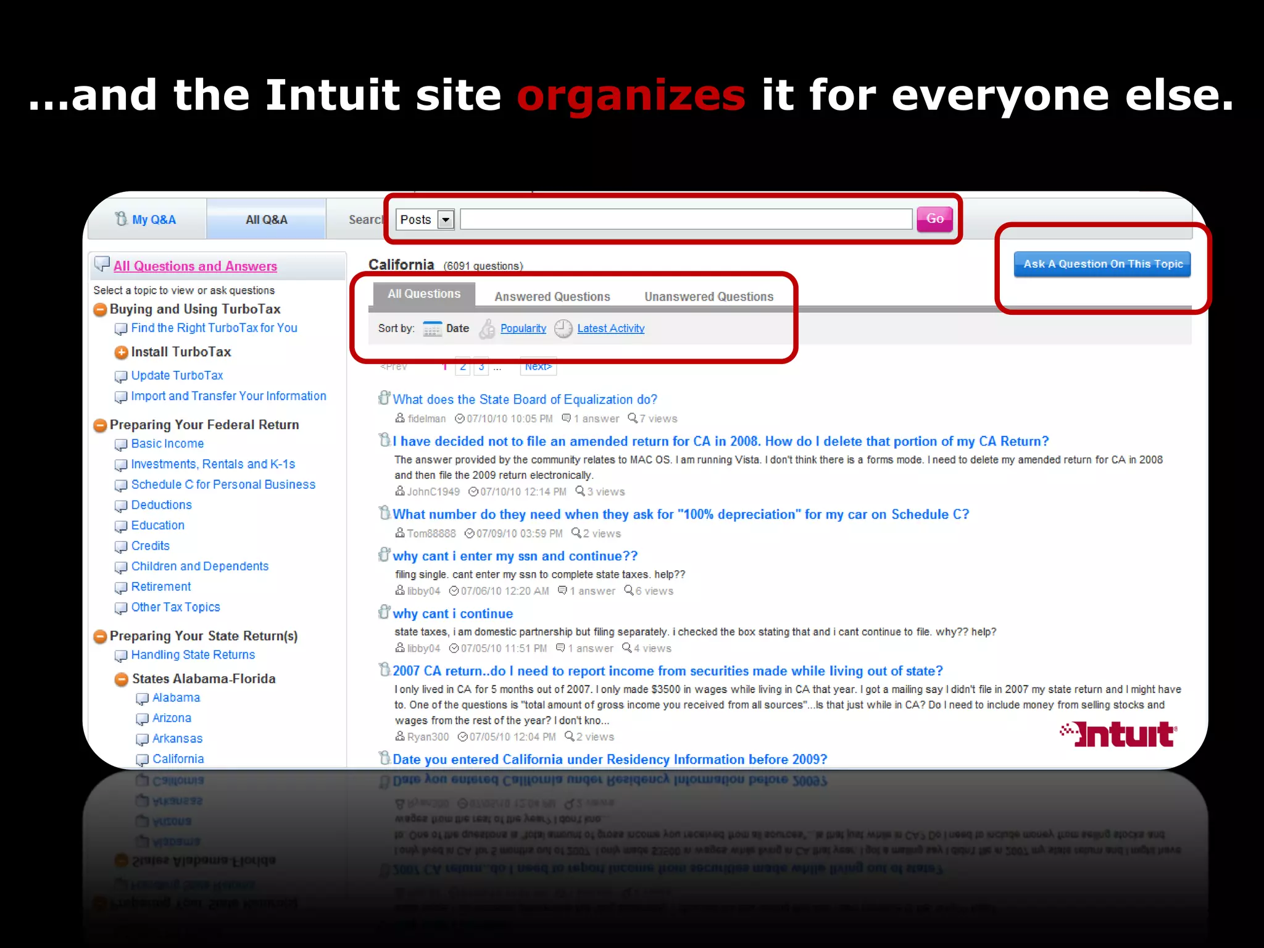
Task: Collapse the Buying and Using TurboTax section
Action: (x=100, y=309)
